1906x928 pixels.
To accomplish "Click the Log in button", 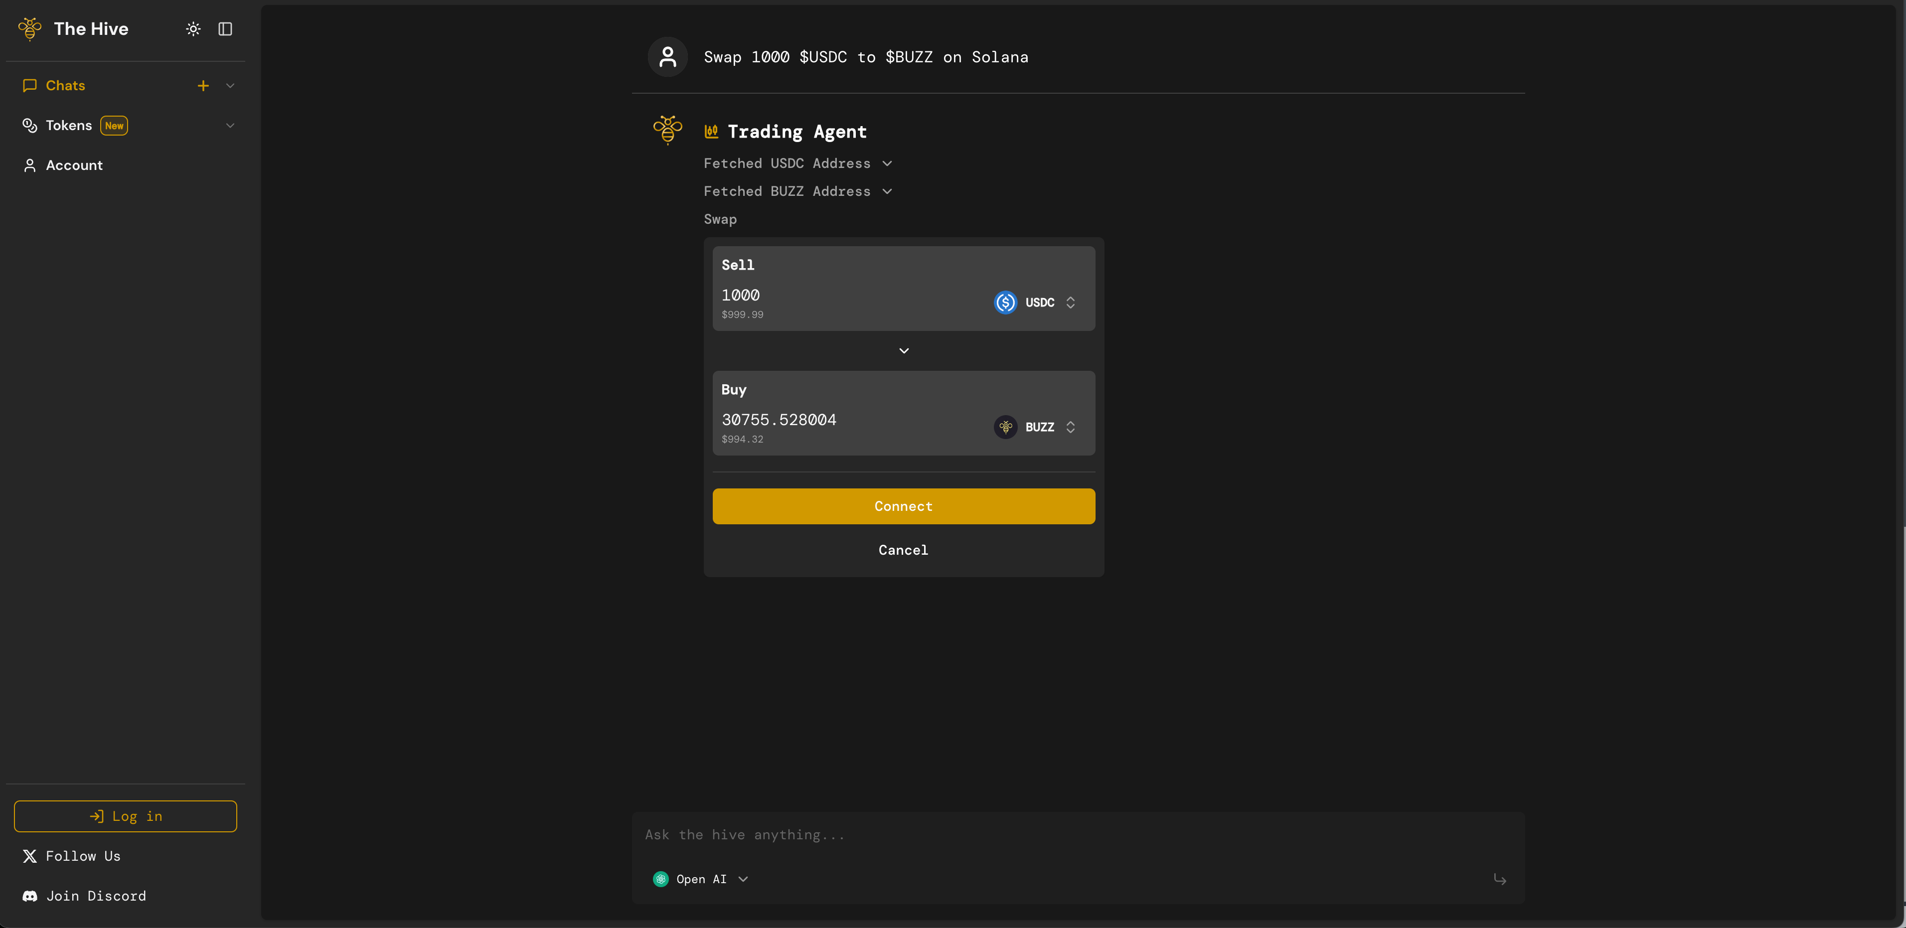I will (125, 816).
